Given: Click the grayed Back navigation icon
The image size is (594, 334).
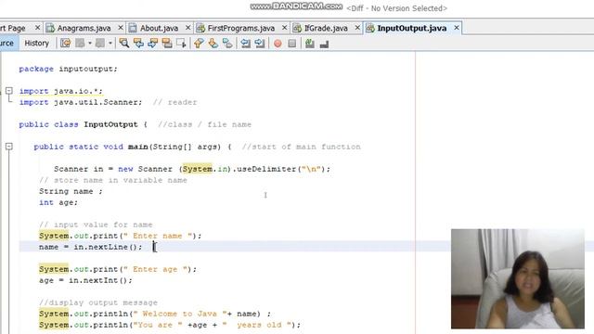Looking at the screenshot, I should (x=80, y=44).
